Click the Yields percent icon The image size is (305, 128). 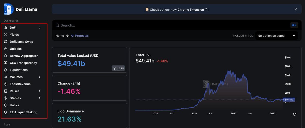[6, 35]
